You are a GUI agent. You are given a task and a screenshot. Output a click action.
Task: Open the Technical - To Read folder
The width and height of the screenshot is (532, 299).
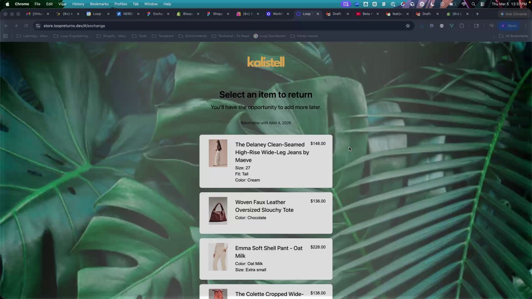tap(230, 36)
